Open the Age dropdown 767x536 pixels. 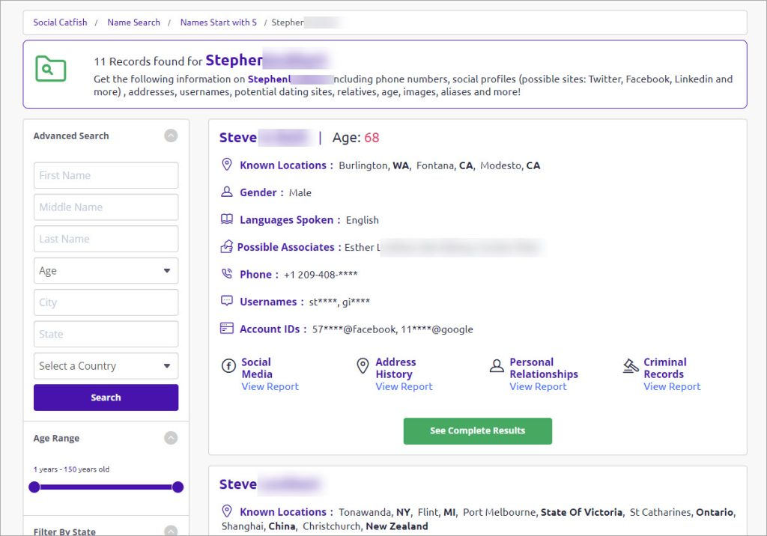tap(106, 270)
